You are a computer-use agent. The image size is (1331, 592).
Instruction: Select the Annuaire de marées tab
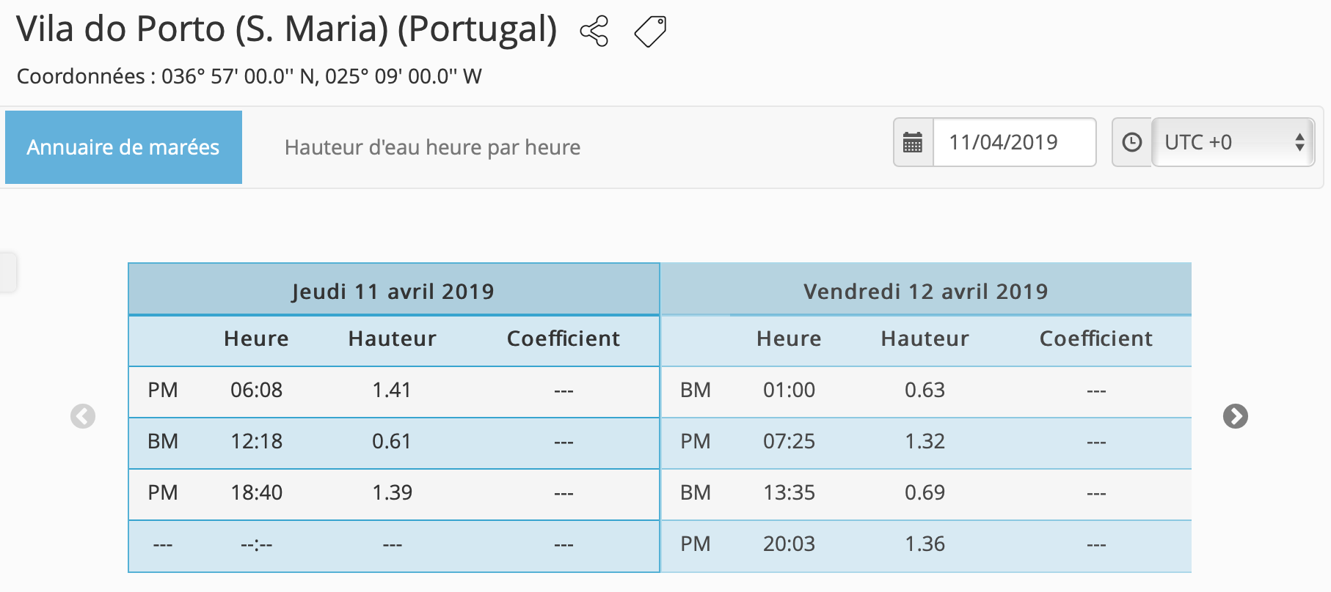coord(123,147)
